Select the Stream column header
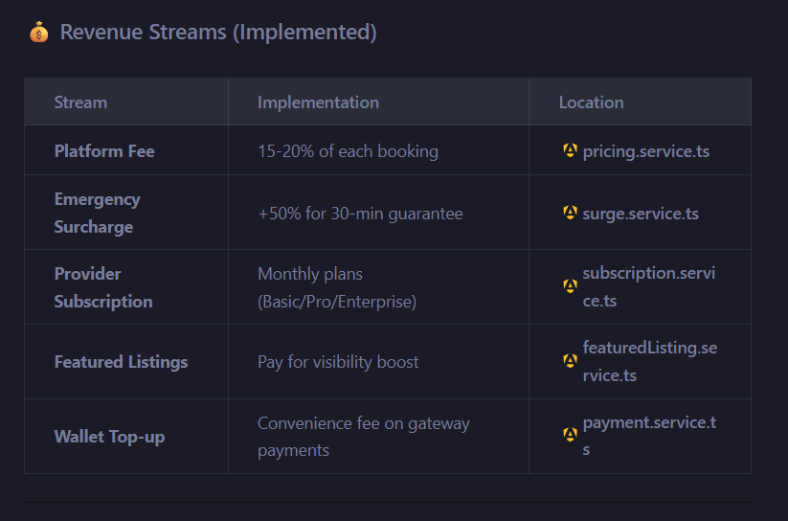788x521 pixels. click(x=80, y=102)
